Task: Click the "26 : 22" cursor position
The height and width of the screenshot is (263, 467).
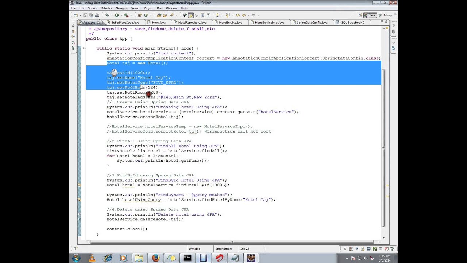Action: pos(245,249)
